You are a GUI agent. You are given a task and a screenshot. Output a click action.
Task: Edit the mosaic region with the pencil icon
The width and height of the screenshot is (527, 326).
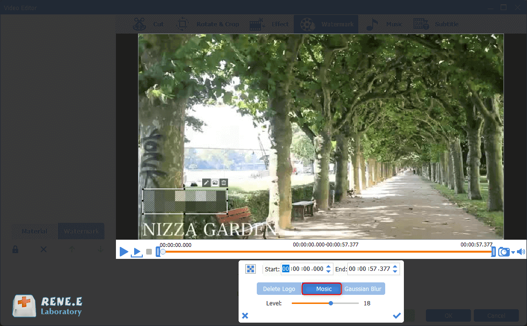pyautogui.click(x=206, y=183)
